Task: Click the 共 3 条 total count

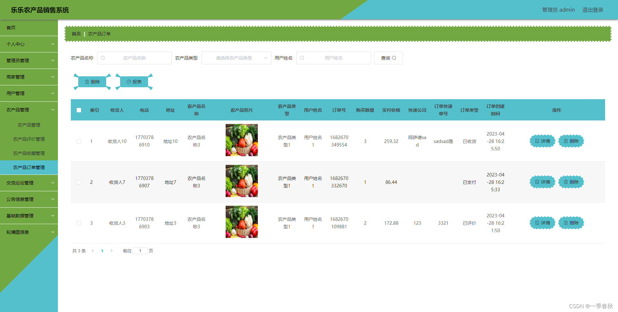Action: (79, 251)
